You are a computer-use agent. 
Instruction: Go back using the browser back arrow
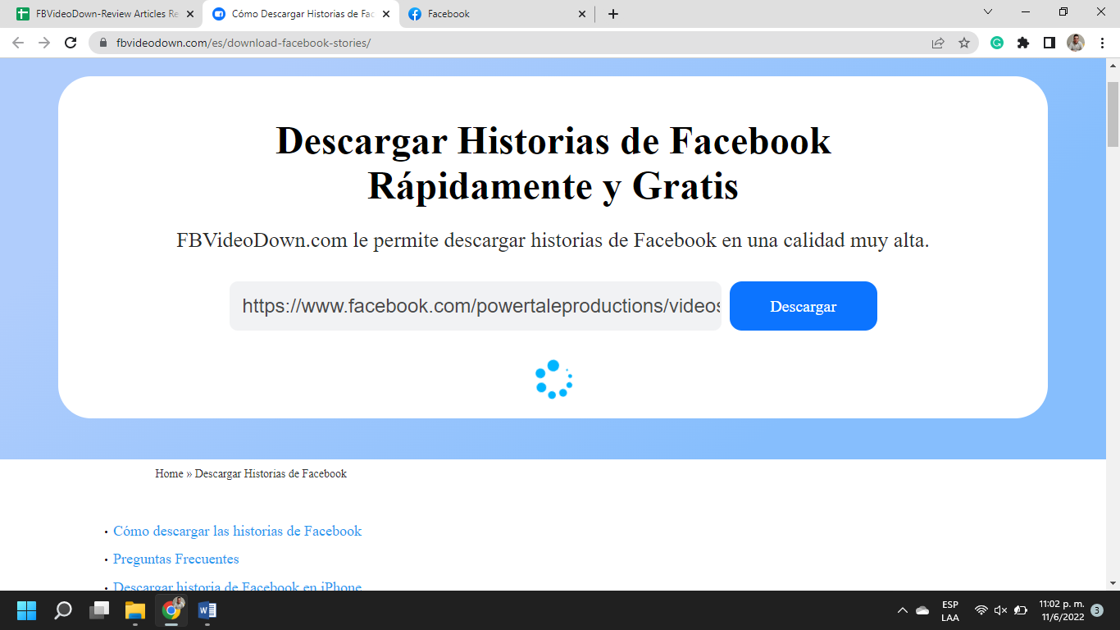[x=18, y=43]
